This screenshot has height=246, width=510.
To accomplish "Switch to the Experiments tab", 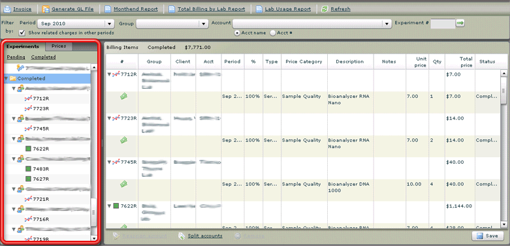I will click(x=23, y=46).
